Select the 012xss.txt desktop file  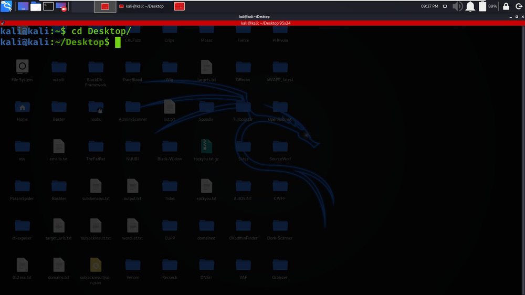click(22, 268)
